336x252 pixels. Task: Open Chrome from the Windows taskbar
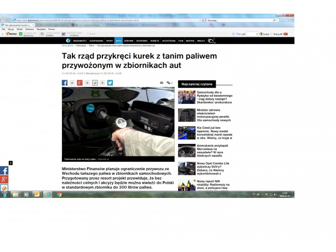click(x=59, y=194)
